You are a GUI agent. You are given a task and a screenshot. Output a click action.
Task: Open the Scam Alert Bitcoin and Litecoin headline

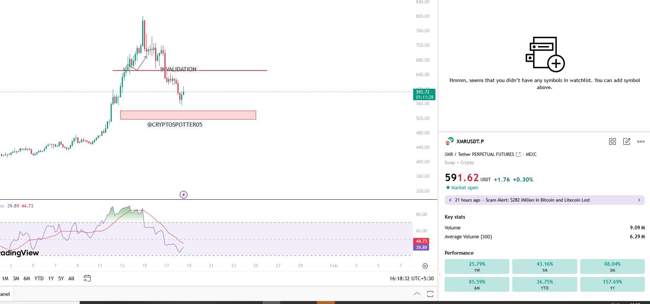[x=538, y=200]
